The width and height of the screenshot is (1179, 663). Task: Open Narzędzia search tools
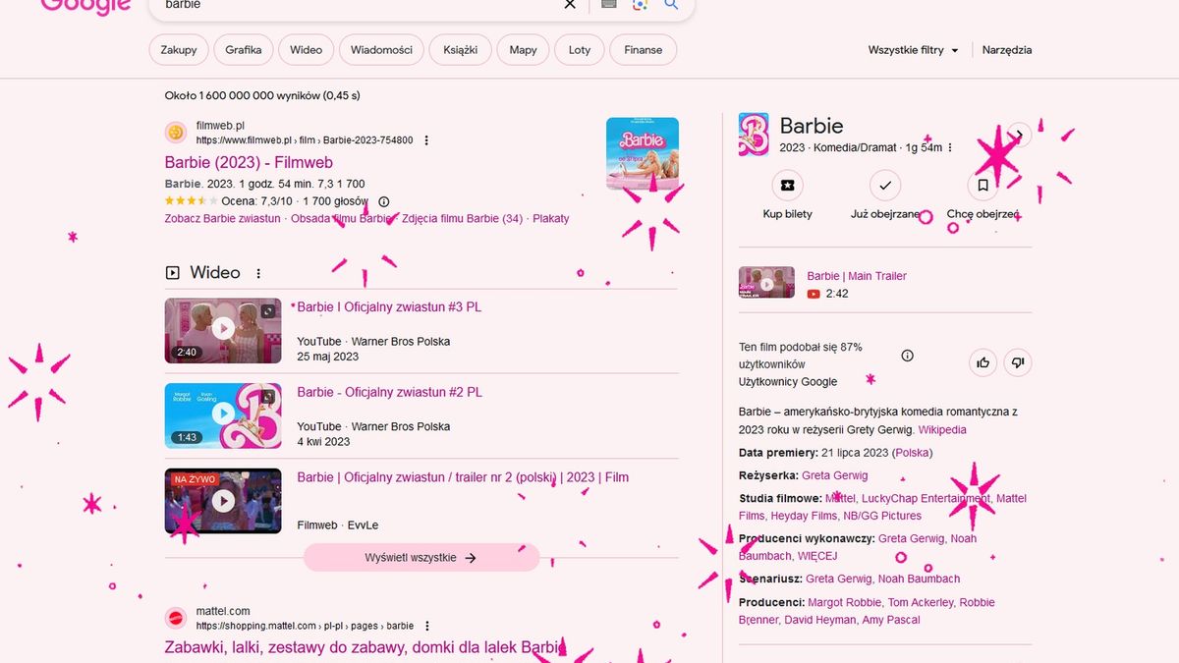pyautogui.click(x=1007, y=50)
